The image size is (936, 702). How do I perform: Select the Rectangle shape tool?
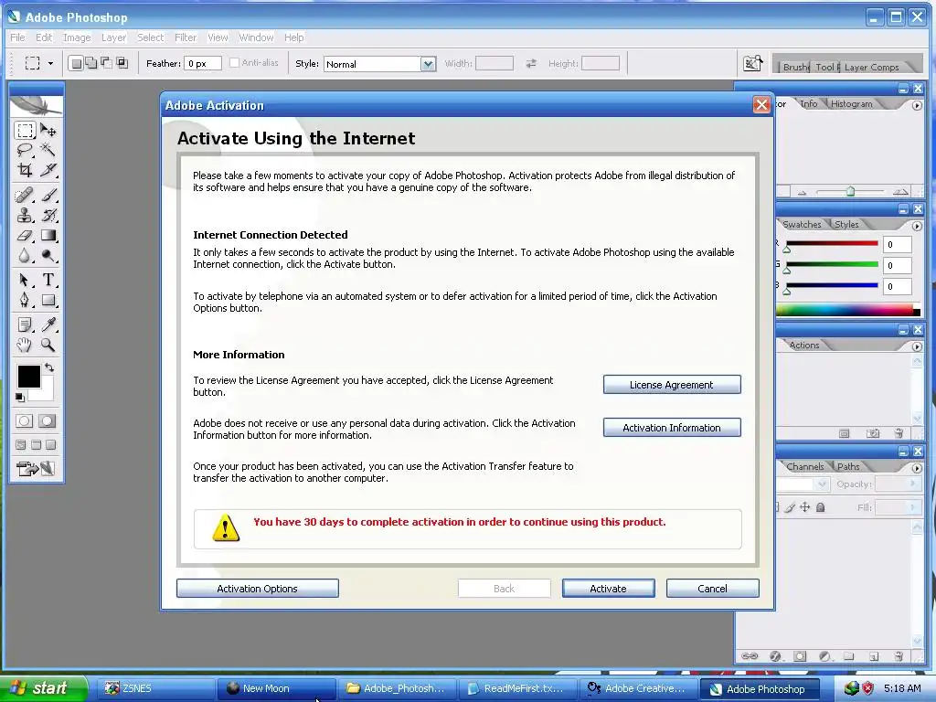pos(48,300)
